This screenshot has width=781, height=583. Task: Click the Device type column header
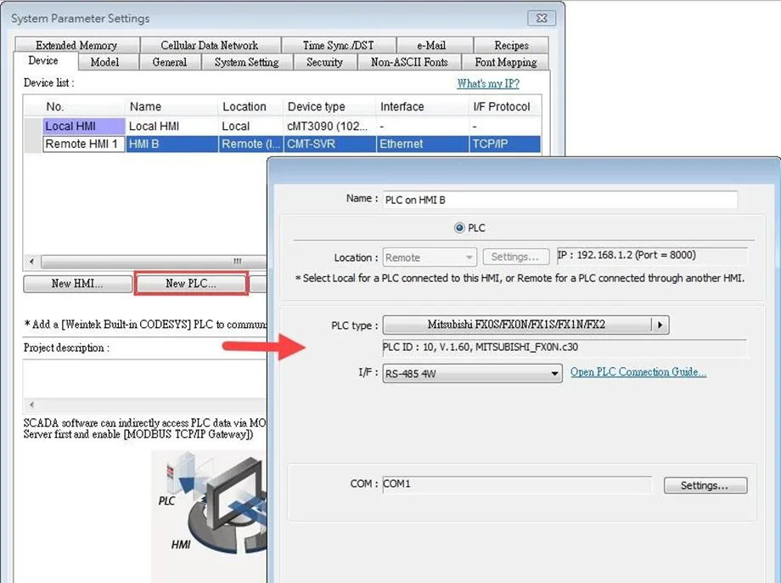click(329, 107)
